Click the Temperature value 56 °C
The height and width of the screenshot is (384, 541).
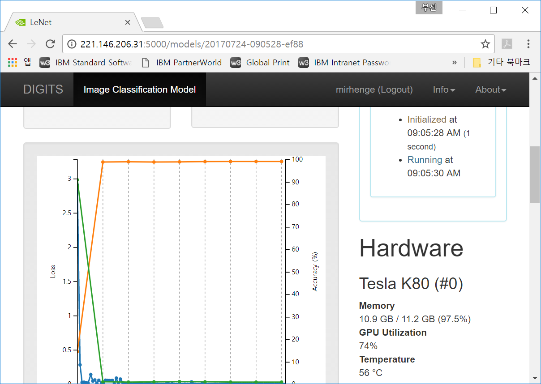[x=371, y=373]
